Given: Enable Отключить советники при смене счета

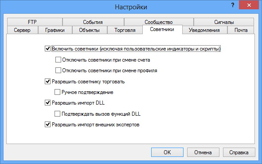Looking at the screenshot, I should [58, 60].
